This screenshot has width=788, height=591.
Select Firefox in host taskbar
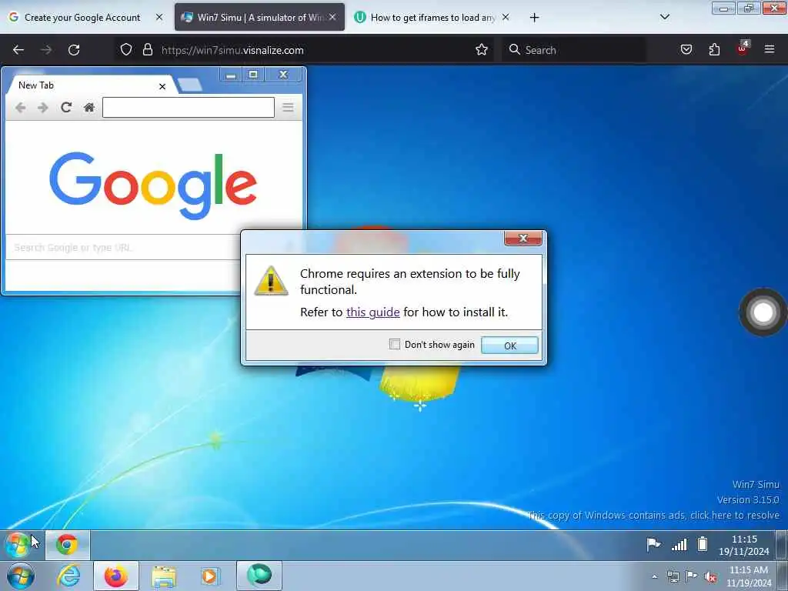click(116, 576)
